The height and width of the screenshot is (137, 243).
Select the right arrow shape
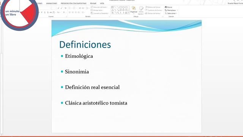point(121,10)
